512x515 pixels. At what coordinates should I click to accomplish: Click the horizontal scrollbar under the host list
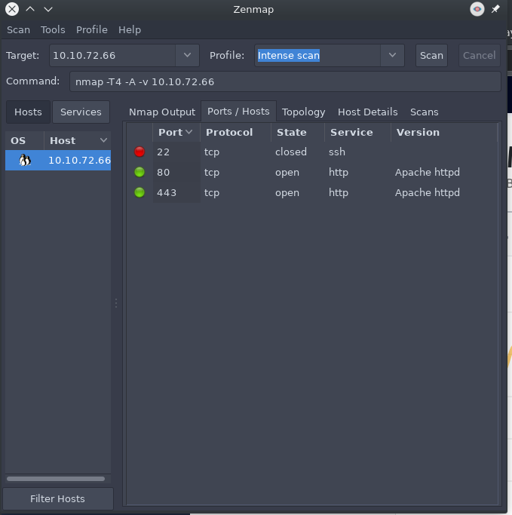[x=56, y=479]
